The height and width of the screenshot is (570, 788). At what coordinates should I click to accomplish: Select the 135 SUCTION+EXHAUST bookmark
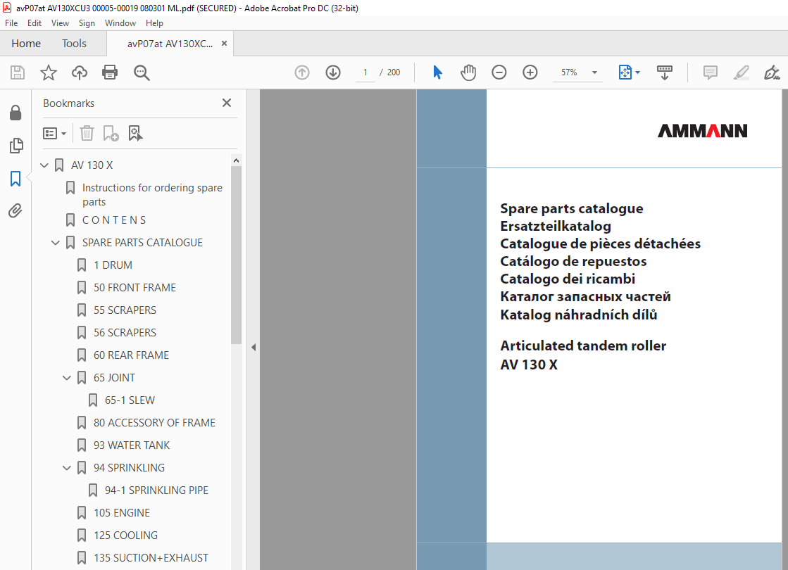(x=151, y=558)
